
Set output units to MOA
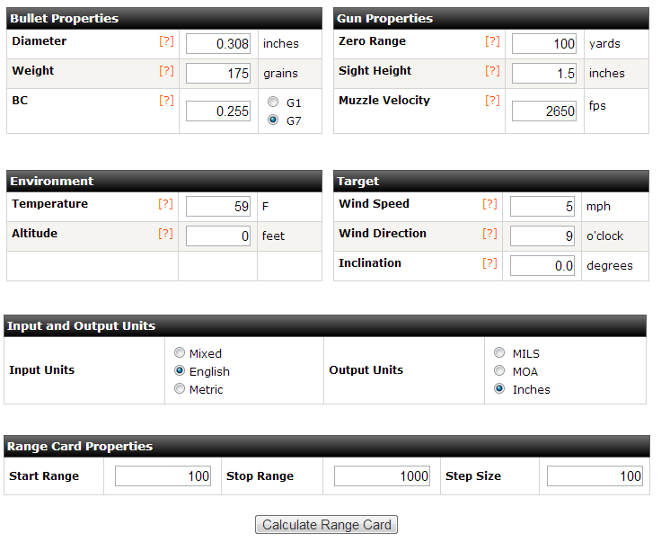[x=499, y=371]
